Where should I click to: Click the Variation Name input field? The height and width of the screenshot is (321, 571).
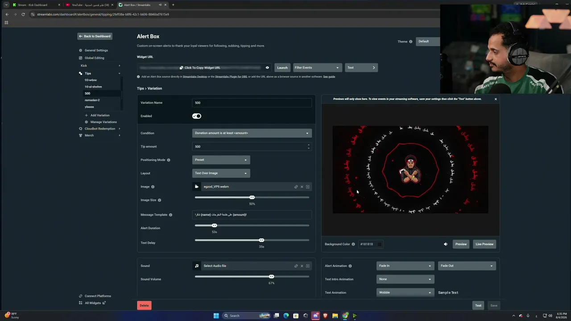click(252, 103)
